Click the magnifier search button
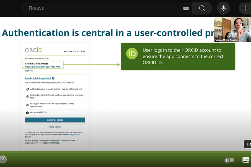The width and height of the screenshot is (251, 167). [202, 8]
